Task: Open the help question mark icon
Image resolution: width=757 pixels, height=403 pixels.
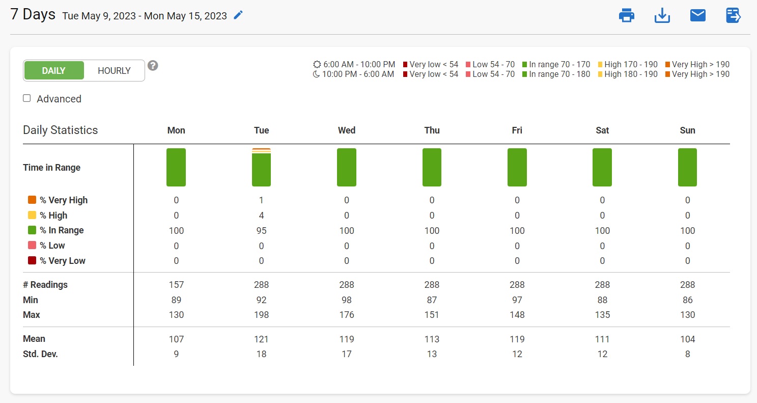Action: [153, 66]
